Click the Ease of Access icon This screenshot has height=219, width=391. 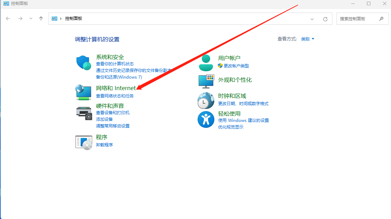206,119
